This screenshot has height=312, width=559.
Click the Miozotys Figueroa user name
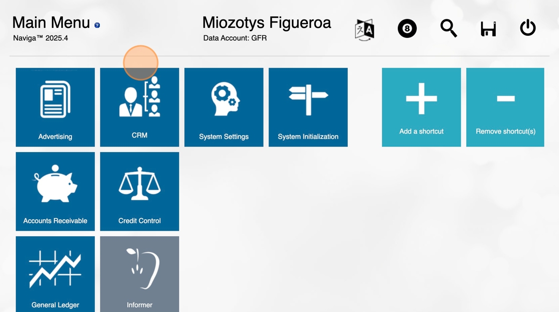pos(266,22)
